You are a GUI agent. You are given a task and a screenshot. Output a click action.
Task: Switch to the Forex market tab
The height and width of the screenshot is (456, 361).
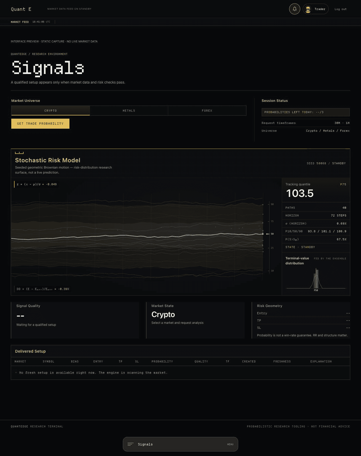(x=207, y=111)
